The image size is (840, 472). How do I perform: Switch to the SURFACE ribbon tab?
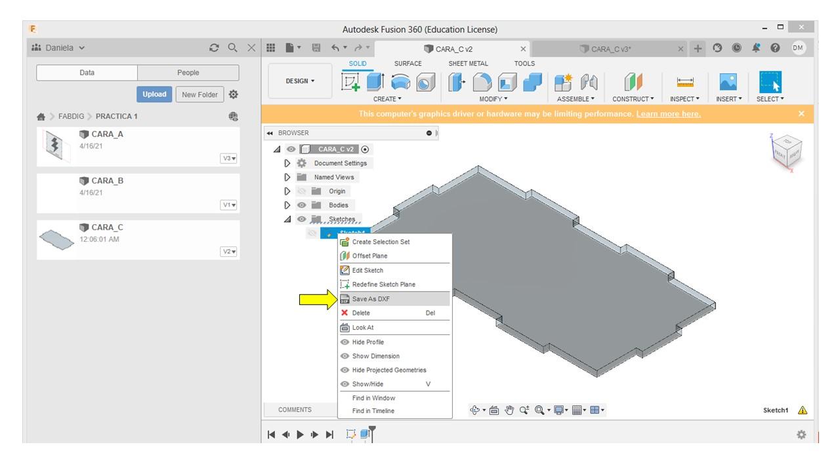(408, 64)
